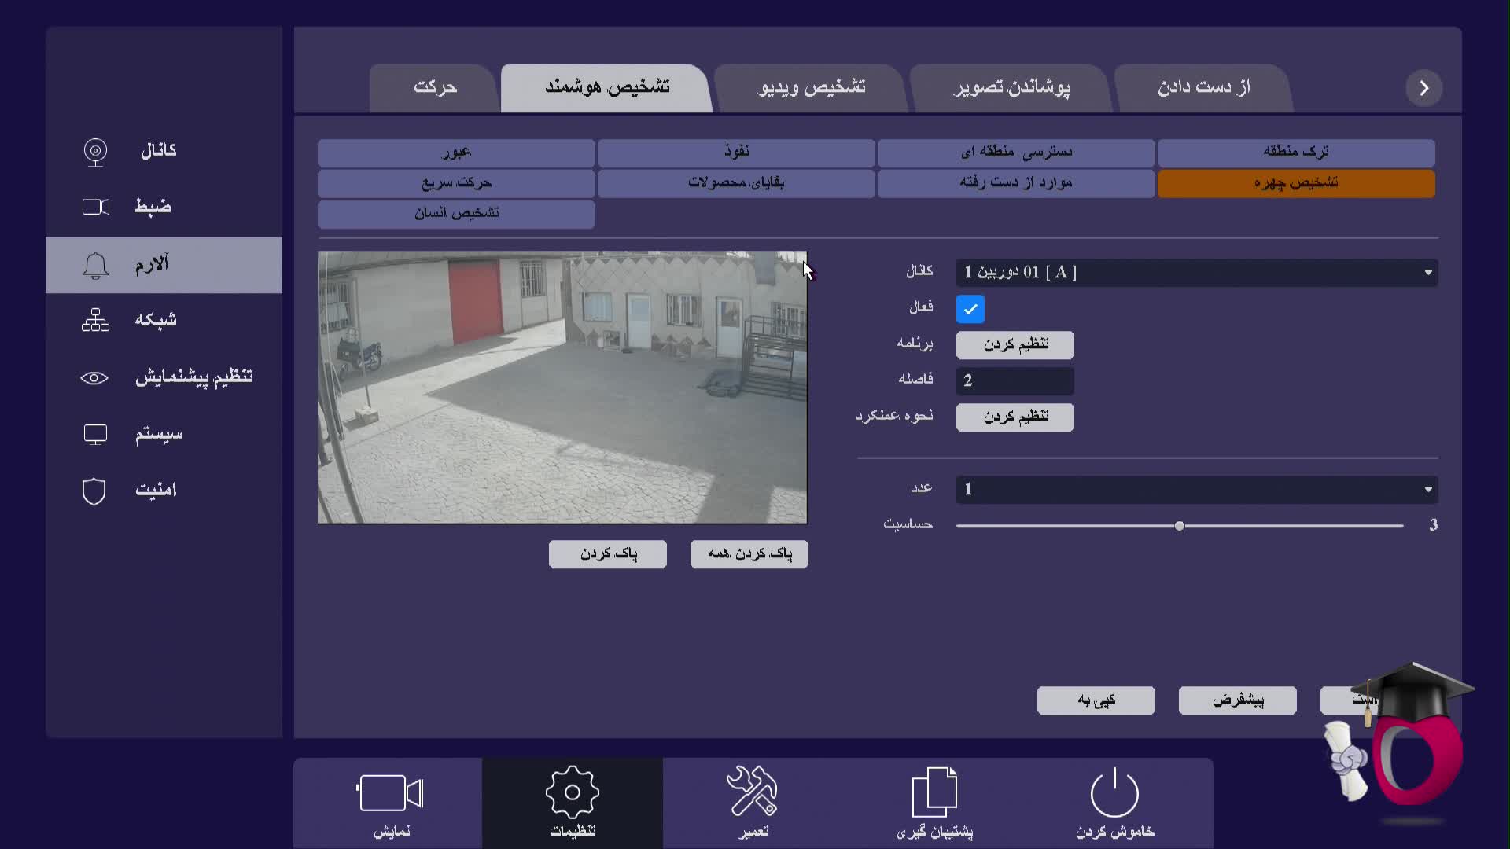Select the human detection sub-tab
This screenshot has height=849, width=1510.
tap(456, 214)
